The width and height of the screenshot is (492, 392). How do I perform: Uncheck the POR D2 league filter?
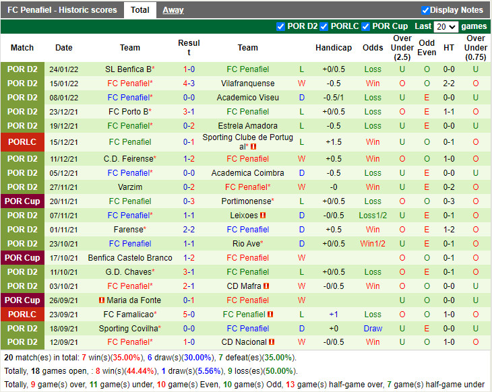280,27
